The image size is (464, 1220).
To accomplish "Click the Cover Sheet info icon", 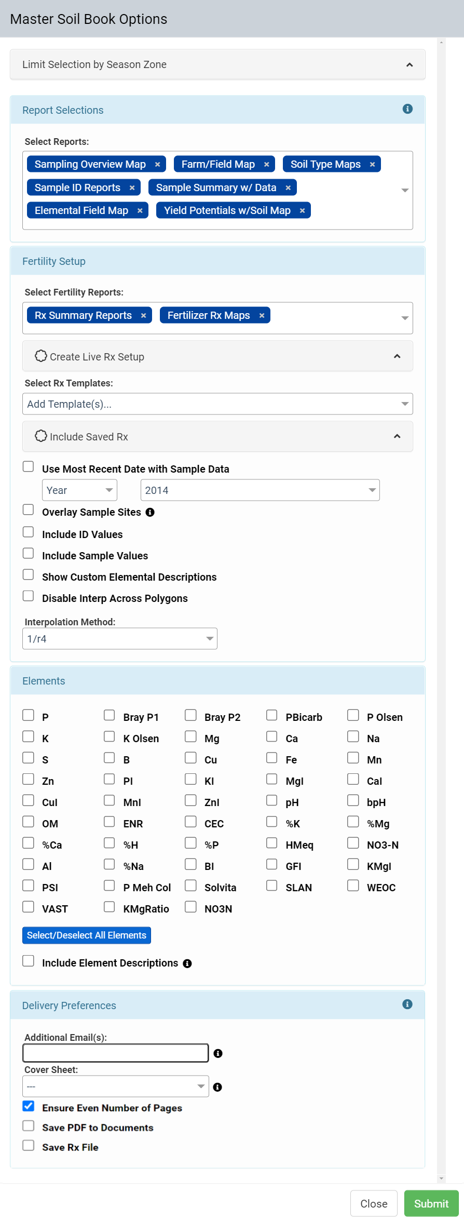I will coord(217,1087).
